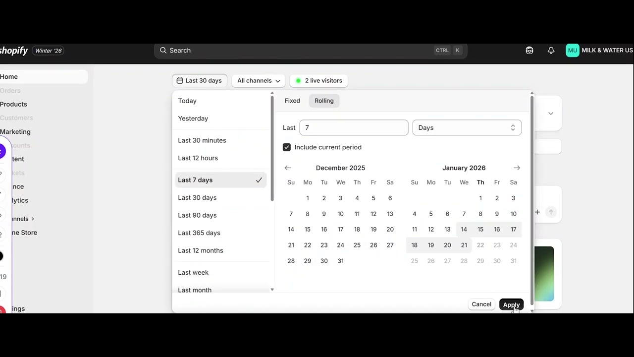Go to next month arrow

517,168
